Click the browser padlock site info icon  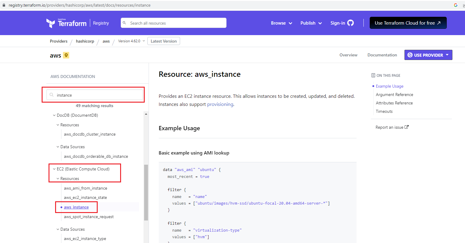4,5
